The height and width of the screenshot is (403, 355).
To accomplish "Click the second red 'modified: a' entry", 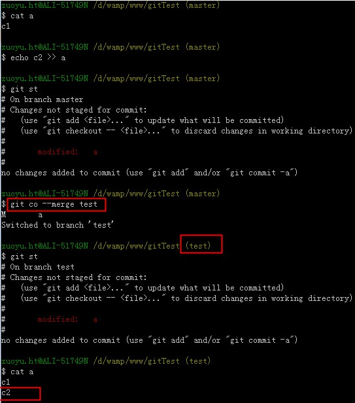I will point(67,319).
